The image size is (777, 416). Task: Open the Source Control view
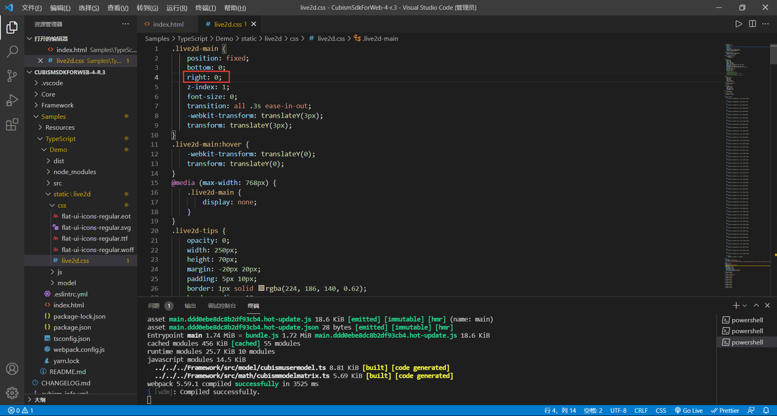click(12, 76)
